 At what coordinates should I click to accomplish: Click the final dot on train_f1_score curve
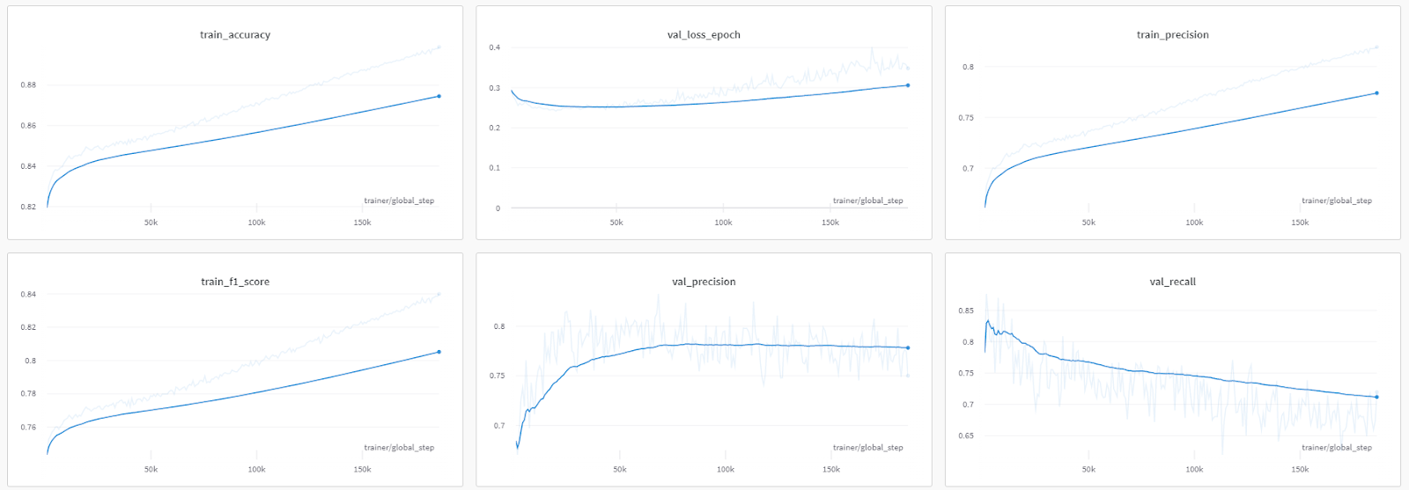pyautogui.click(x=439, y=352)
